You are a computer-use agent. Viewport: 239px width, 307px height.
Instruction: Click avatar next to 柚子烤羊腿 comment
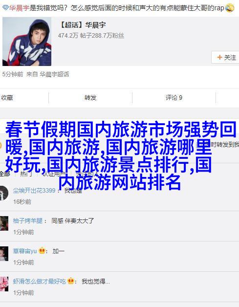coord(4,223)
